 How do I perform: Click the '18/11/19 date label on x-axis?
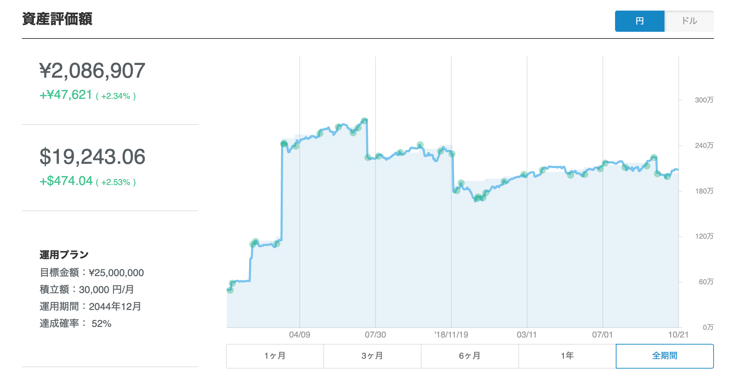point(451,335)
